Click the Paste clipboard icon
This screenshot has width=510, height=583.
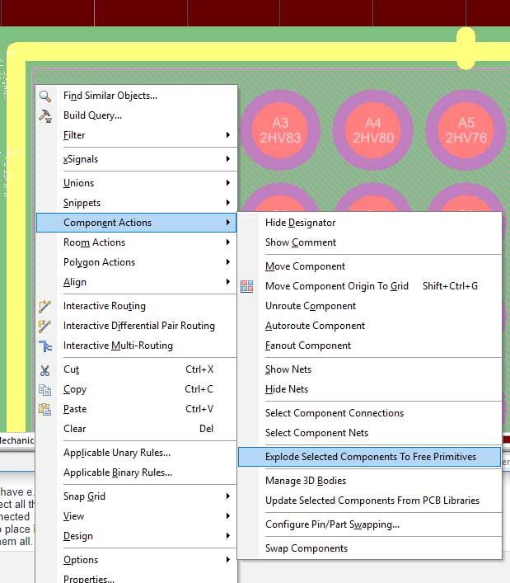pyautogui.click(x=45, y=409)
